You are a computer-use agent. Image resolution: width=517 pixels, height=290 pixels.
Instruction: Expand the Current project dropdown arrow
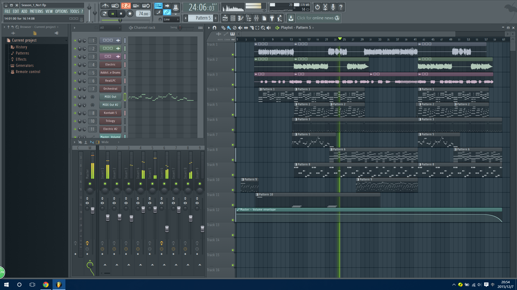point(66,41)
